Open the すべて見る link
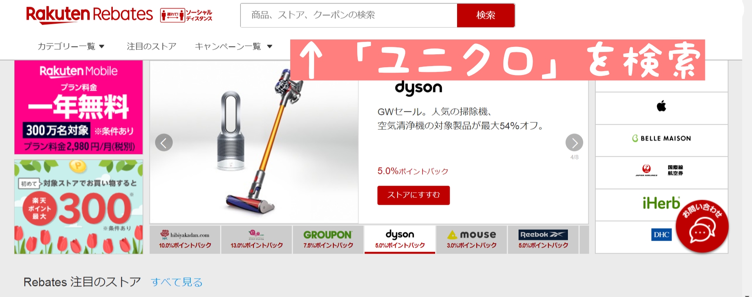The height and width of the screenshot is (297, 752). (177, 282)
